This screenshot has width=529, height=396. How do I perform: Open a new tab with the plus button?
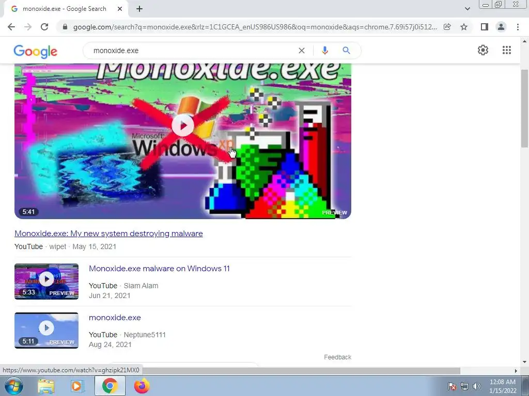139,9
